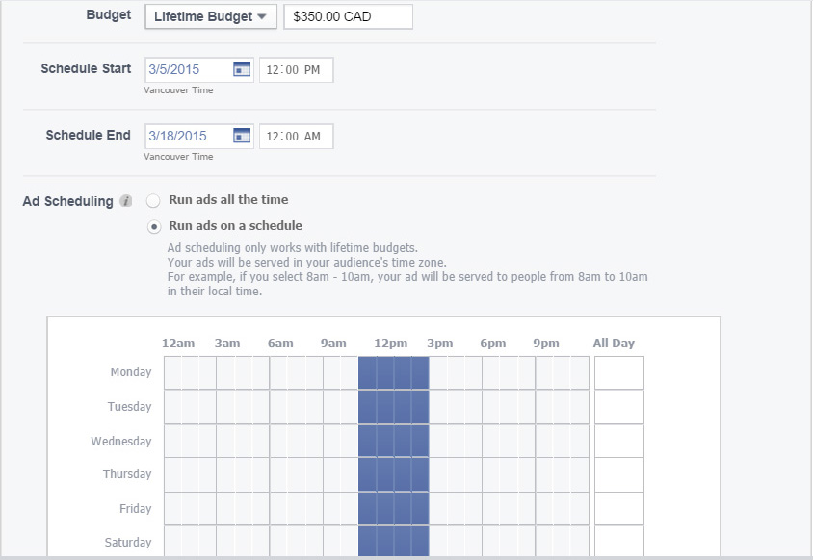The height and width of the screenshot is (560, 813).
Task: Toggle All Day for Saturday
Action: click(619, 542)
